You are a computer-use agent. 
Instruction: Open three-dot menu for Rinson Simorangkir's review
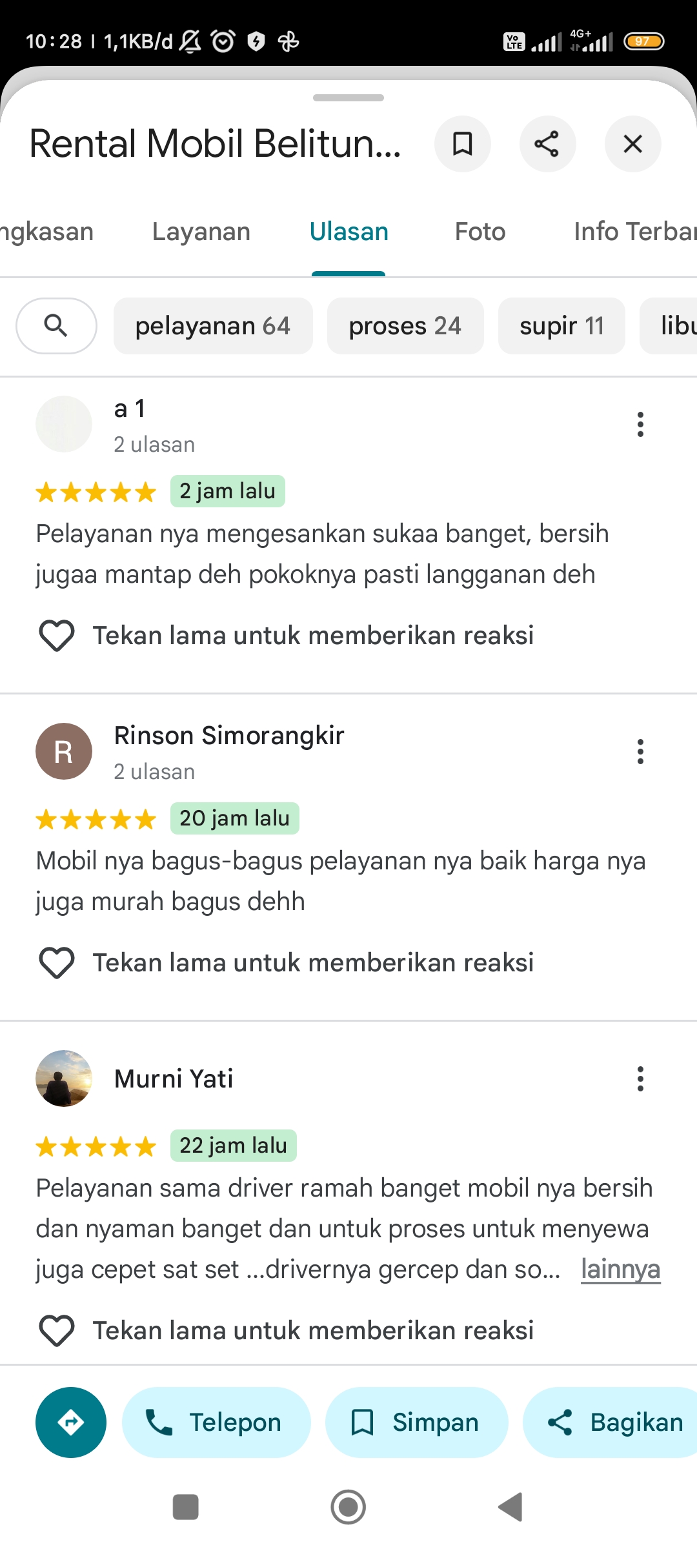click(x=640, y=752)
